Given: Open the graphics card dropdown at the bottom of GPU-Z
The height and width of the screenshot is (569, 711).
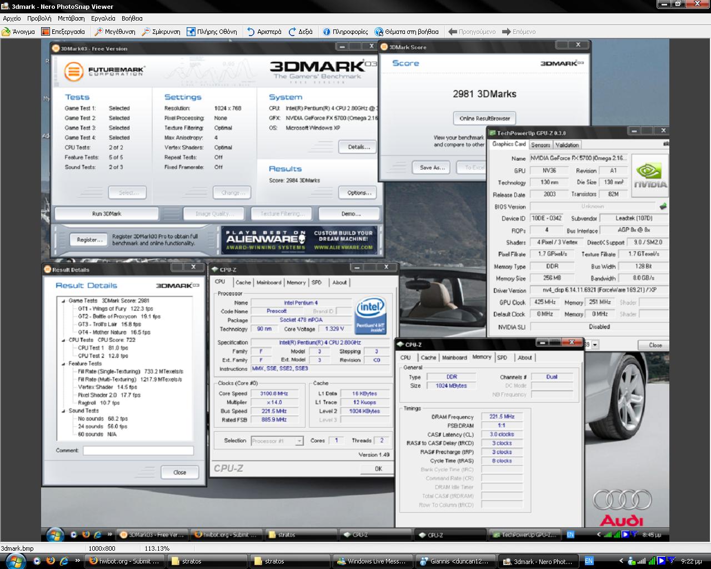Looking at the screenshot, I should [595, 345].
